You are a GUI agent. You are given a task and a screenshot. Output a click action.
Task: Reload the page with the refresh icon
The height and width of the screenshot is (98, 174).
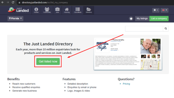pyautogui.click(x=13, y=2)
